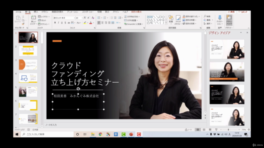This screenshot has width=264, height=148.
Task: Decrease font size with the small A icon
Action: point(89,18)
